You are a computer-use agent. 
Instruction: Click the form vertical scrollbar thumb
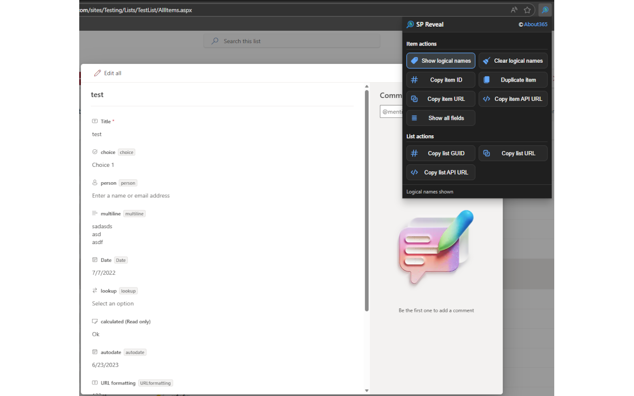coord(367,200)
